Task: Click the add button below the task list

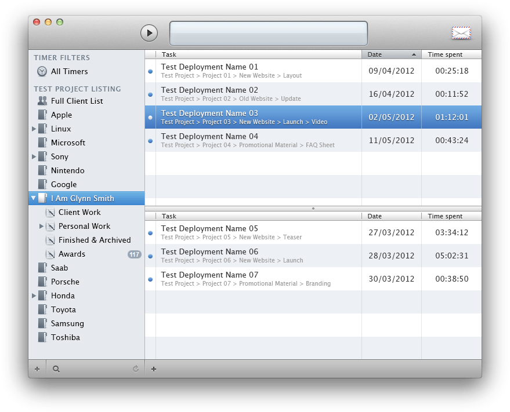Action: [x=154, y=369]
